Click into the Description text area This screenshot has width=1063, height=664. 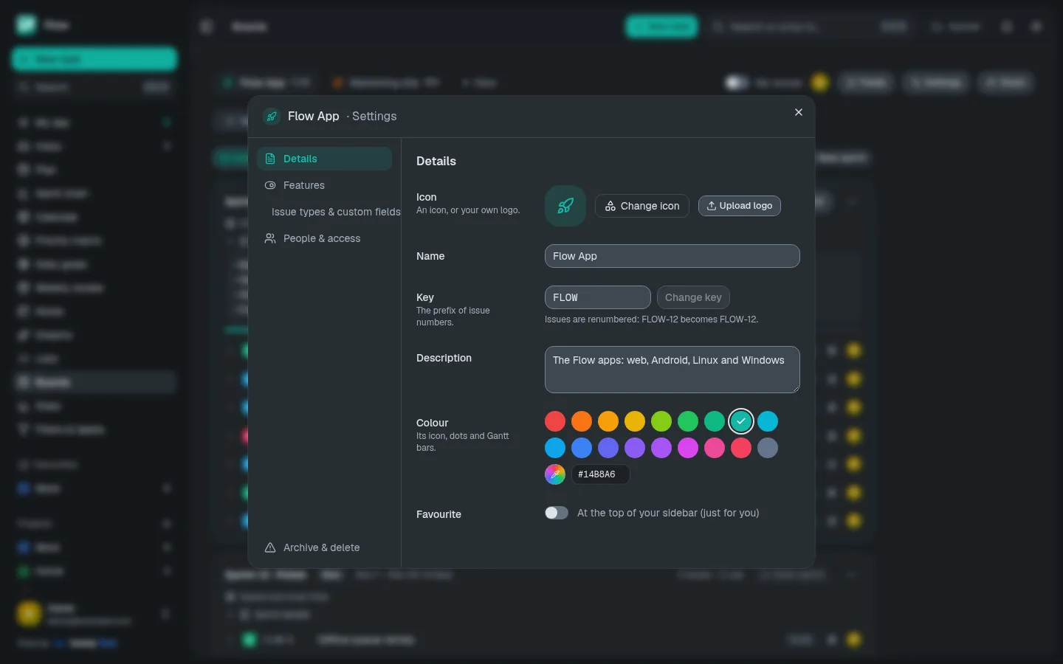click(672, 370)
